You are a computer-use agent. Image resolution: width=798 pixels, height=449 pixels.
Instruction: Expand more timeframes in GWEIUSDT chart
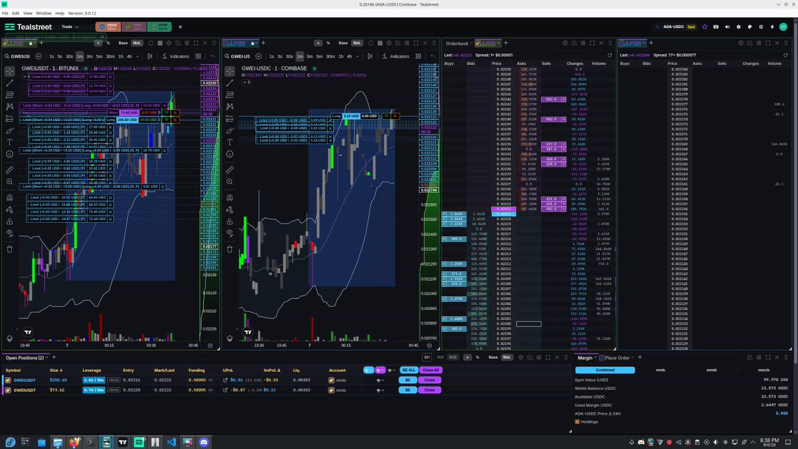137,57
